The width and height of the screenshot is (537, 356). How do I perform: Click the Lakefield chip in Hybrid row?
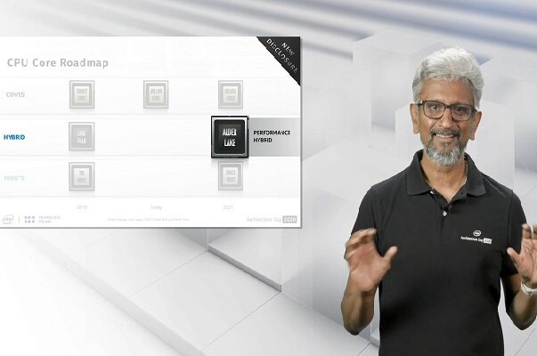click(82, 136)
